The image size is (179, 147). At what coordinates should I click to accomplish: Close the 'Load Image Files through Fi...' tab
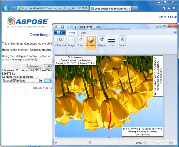[x=129, y=9]
